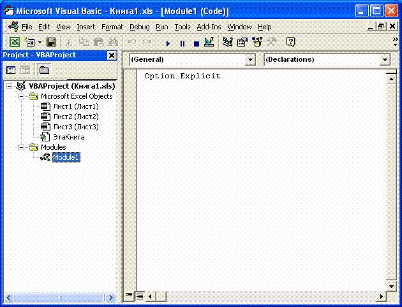The height and width of the screenshot is (307, 402).
Task: Select Лист1 (Лист1) sheet object
Action: click(x=76, y=106)
